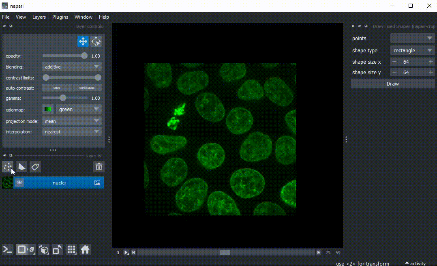Open the console terminal icon
Viewport: 437px width, 266px height.
click(x=8, y=249)
